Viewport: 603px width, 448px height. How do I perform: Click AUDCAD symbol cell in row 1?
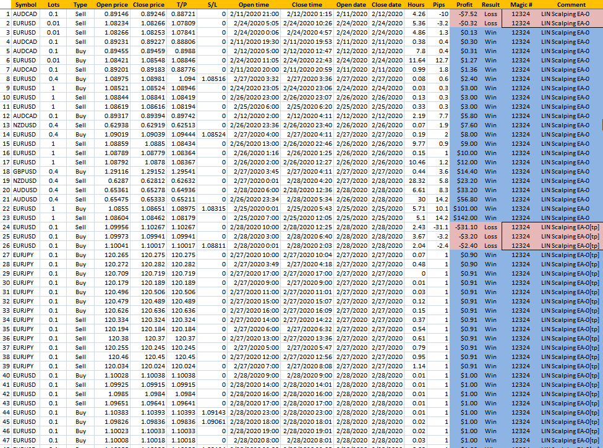(x=26, y=14)
